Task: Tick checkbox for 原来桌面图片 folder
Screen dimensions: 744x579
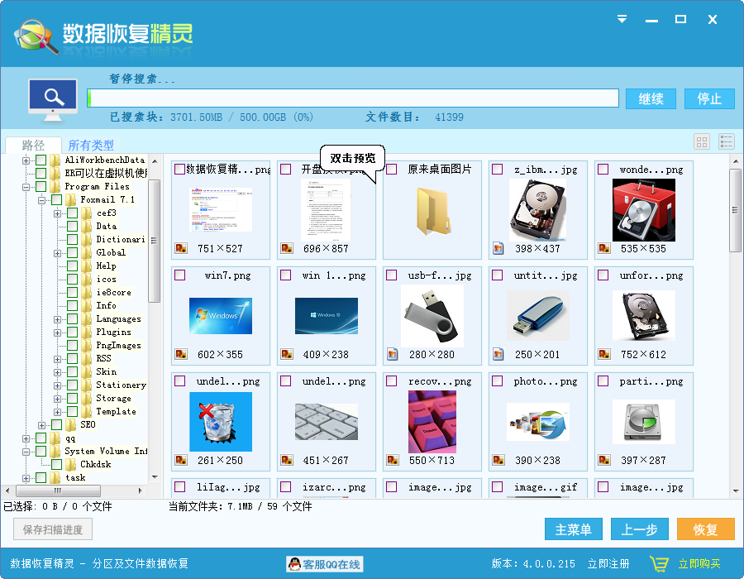Action: click(x=392, y=170)
